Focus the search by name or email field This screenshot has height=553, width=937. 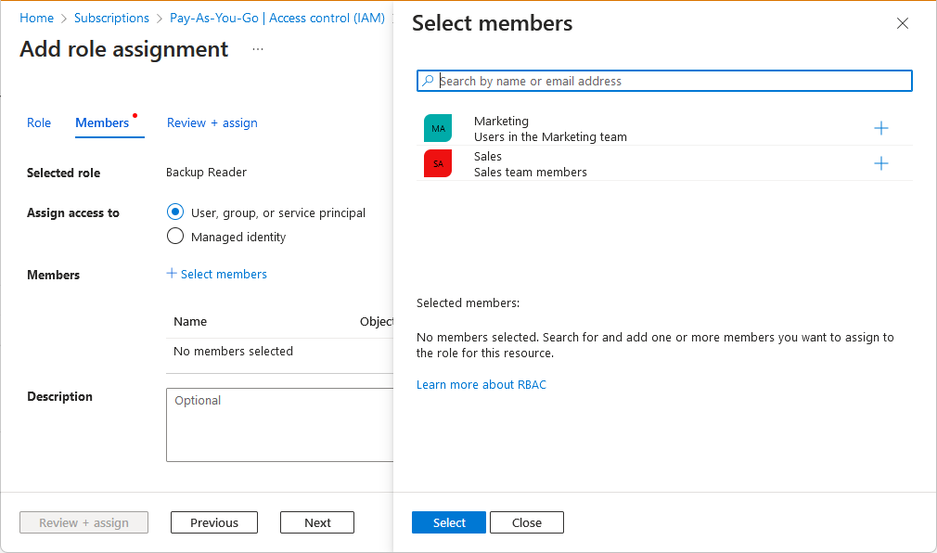(x=673, y=81)
